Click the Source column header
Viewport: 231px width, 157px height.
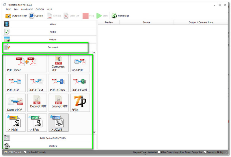coord(147,22)
